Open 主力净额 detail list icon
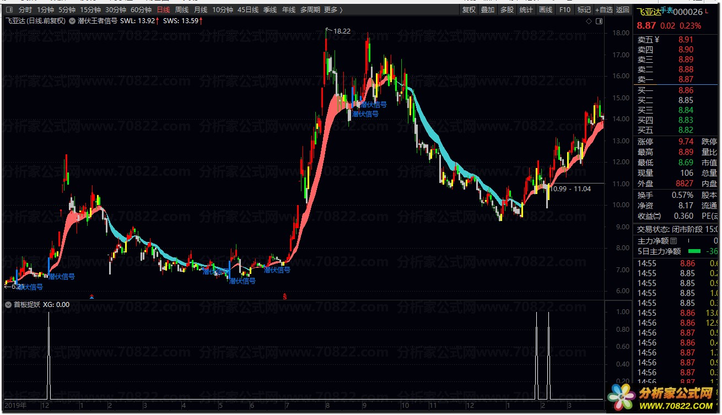This screenshot has width=722, height=415. coord(673,241)
